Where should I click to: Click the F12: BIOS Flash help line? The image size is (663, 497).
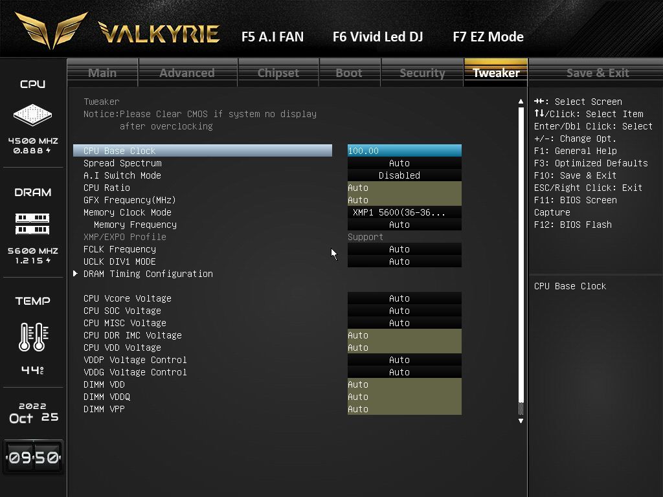click(x=572, y=225)
